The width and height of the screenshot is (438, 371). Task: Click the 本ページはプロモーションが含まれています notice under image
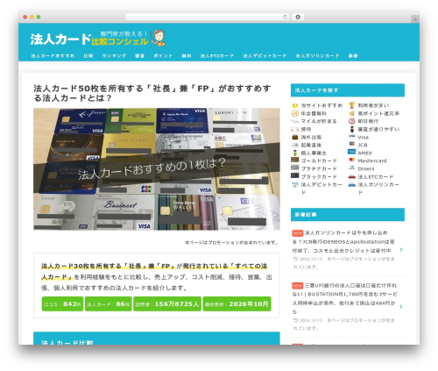pos(231,243)
